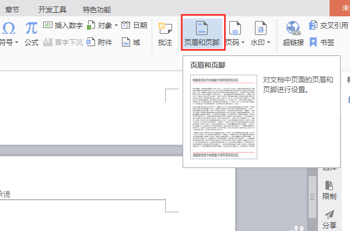
Task: Open the 页码 page number dropdown
Action: (235, 34)
